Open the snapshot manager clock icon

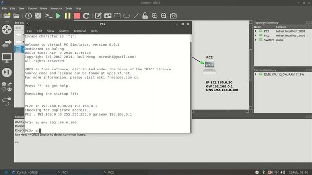[28, 16]
